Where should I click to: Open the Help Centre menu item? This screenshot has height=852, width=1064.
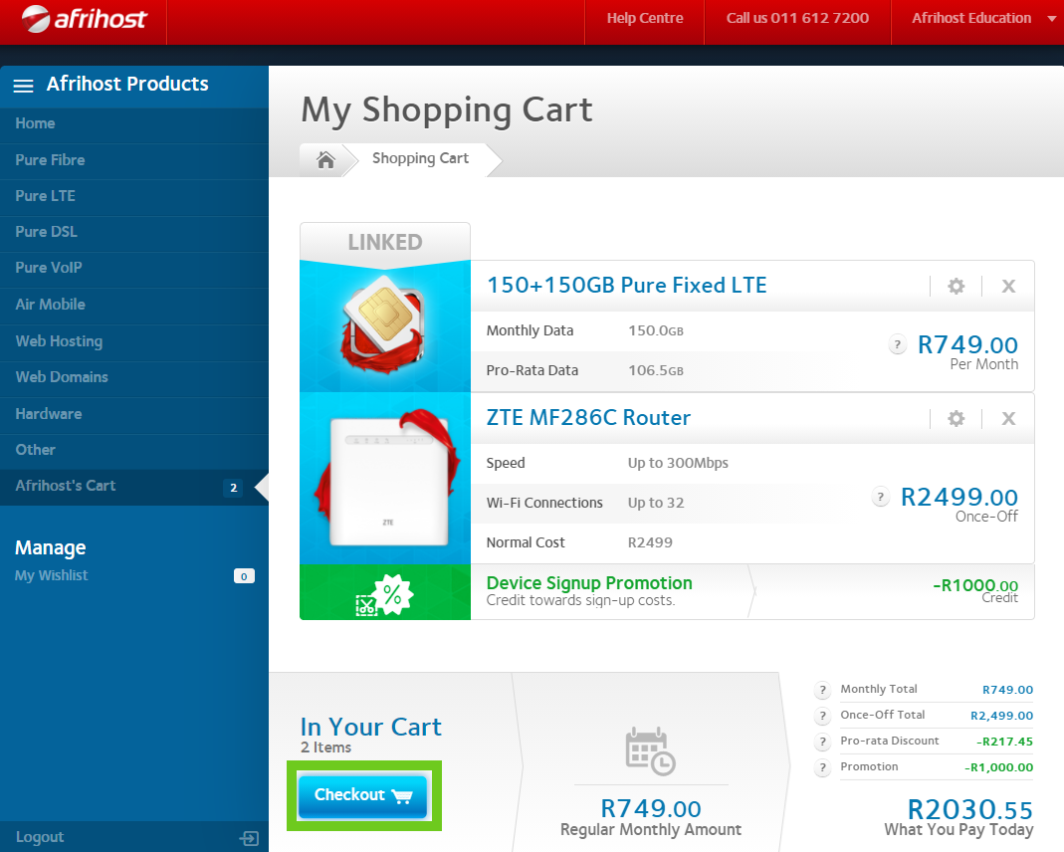coord(645,19)
